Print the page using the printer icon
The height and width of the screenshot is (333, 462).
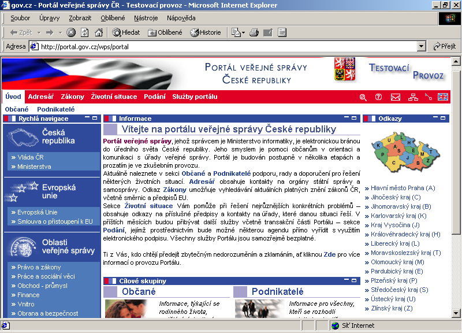click(x=254, y=32)
